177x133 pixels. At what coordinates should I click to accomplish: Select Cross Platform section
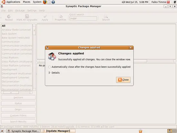[17, 58]
